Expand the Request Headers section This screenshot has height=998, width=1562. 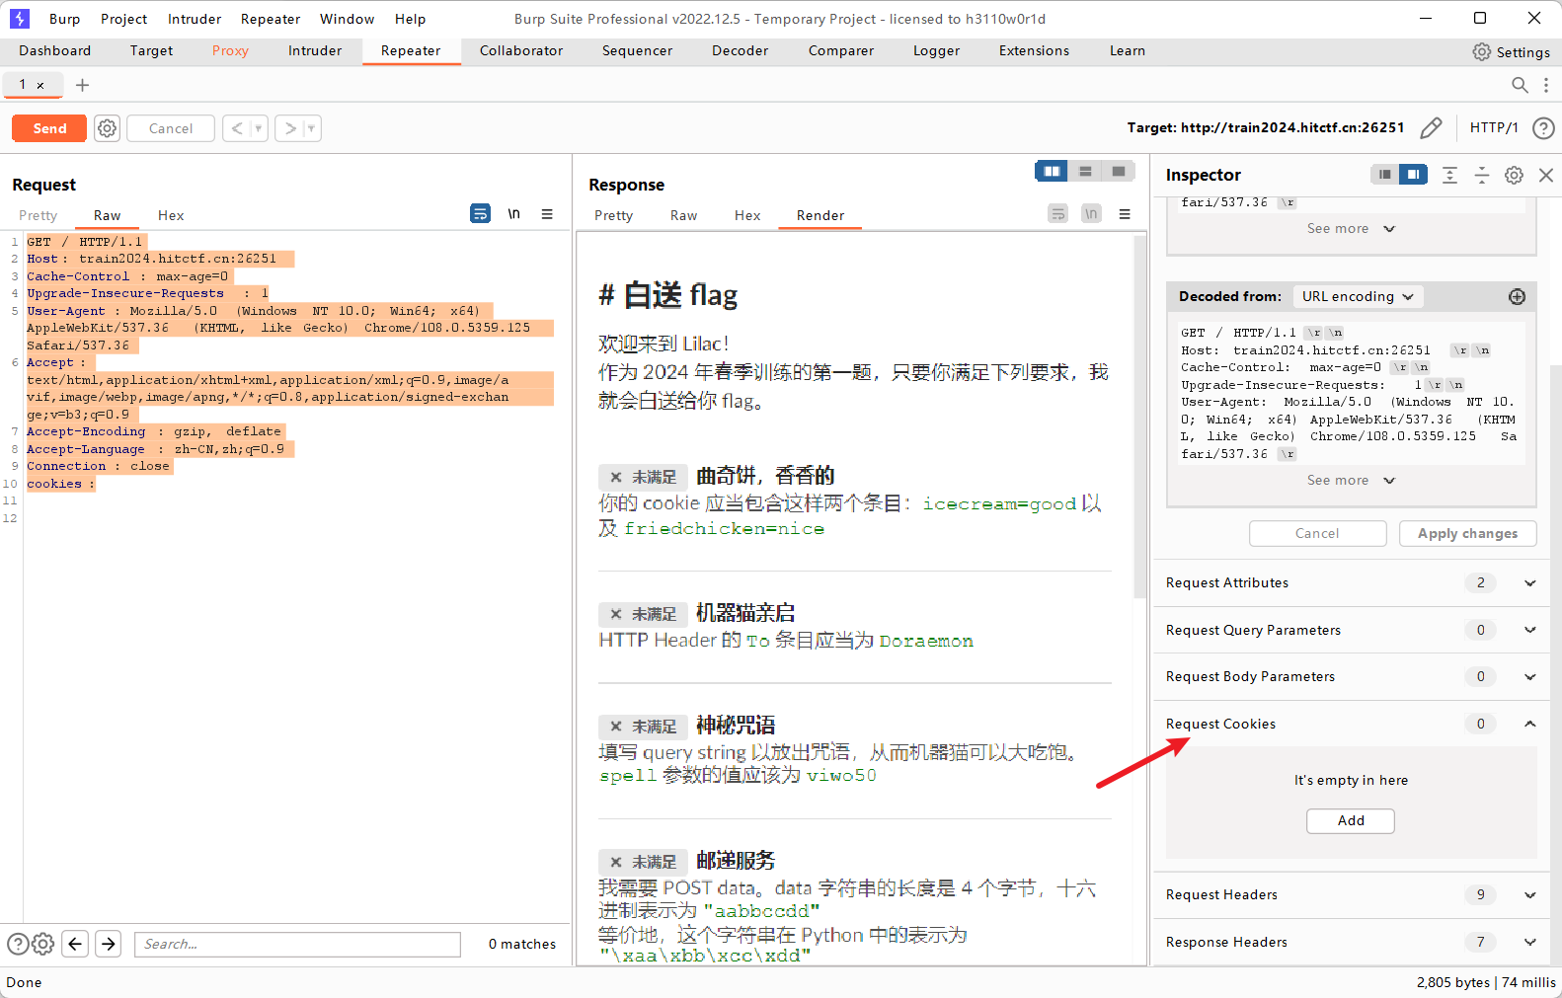tap(1529, 894)
